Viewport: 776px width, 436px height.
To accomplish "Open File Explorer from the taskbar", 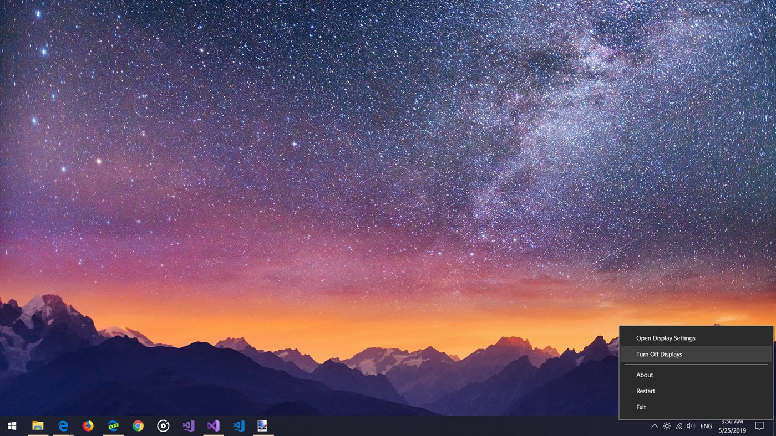I will (x=37, y=425).
